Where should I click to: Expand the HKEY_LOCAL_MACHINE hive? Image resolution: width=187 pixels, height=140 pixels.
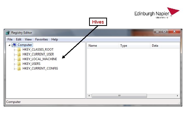(x=15, y=59)
